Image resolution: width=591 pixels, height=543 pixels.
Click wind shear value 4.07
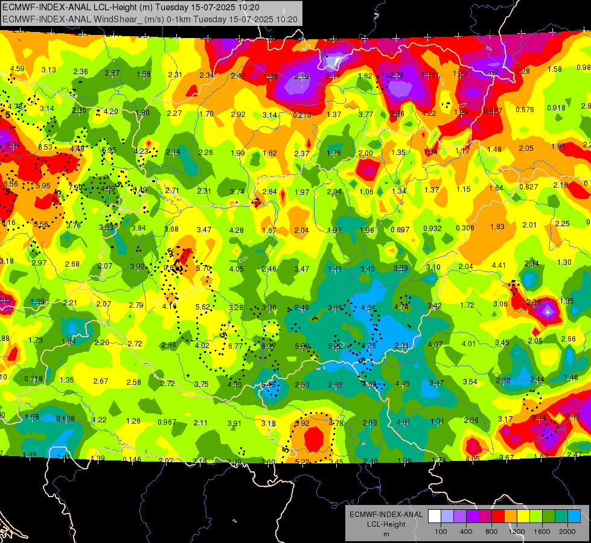[x=435, y=344]
